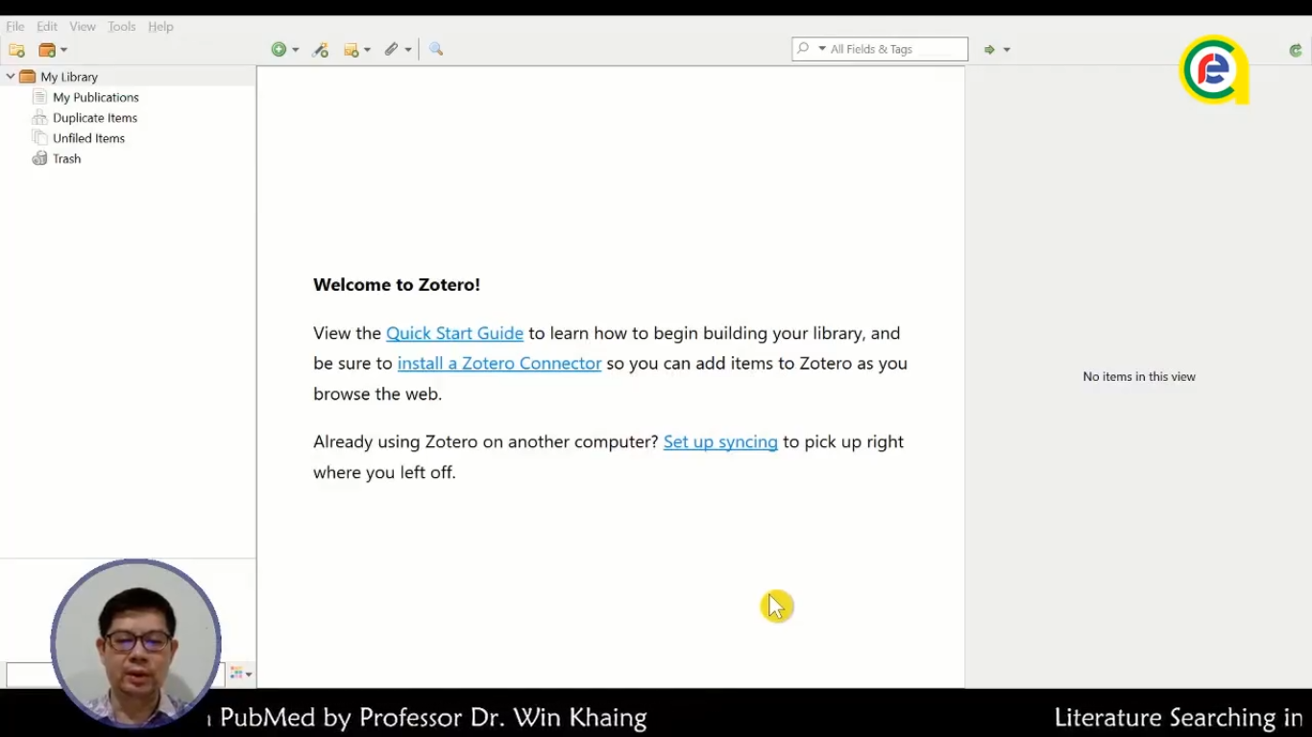This screenshot has height=737, width=1312.
Task: Open the tag selector colored-grid menu
Action: (241, 674)
